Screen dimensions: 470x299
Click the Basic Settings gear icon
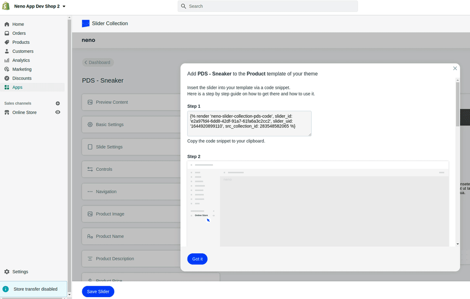90,125
